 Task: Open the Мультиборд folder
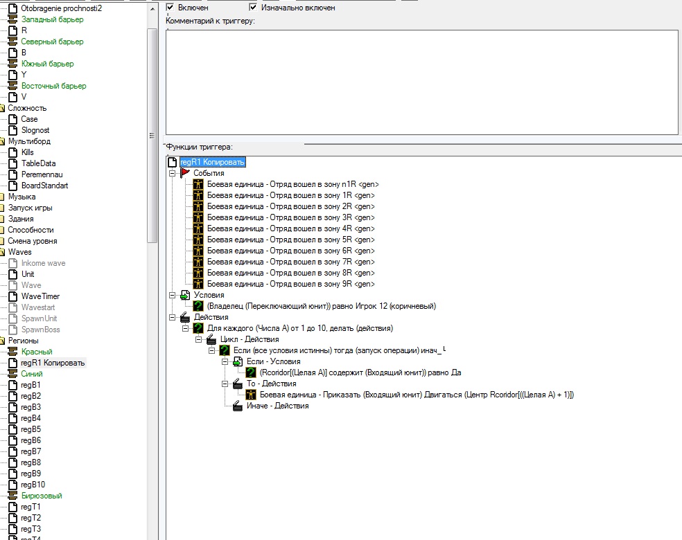pos(29,141)
